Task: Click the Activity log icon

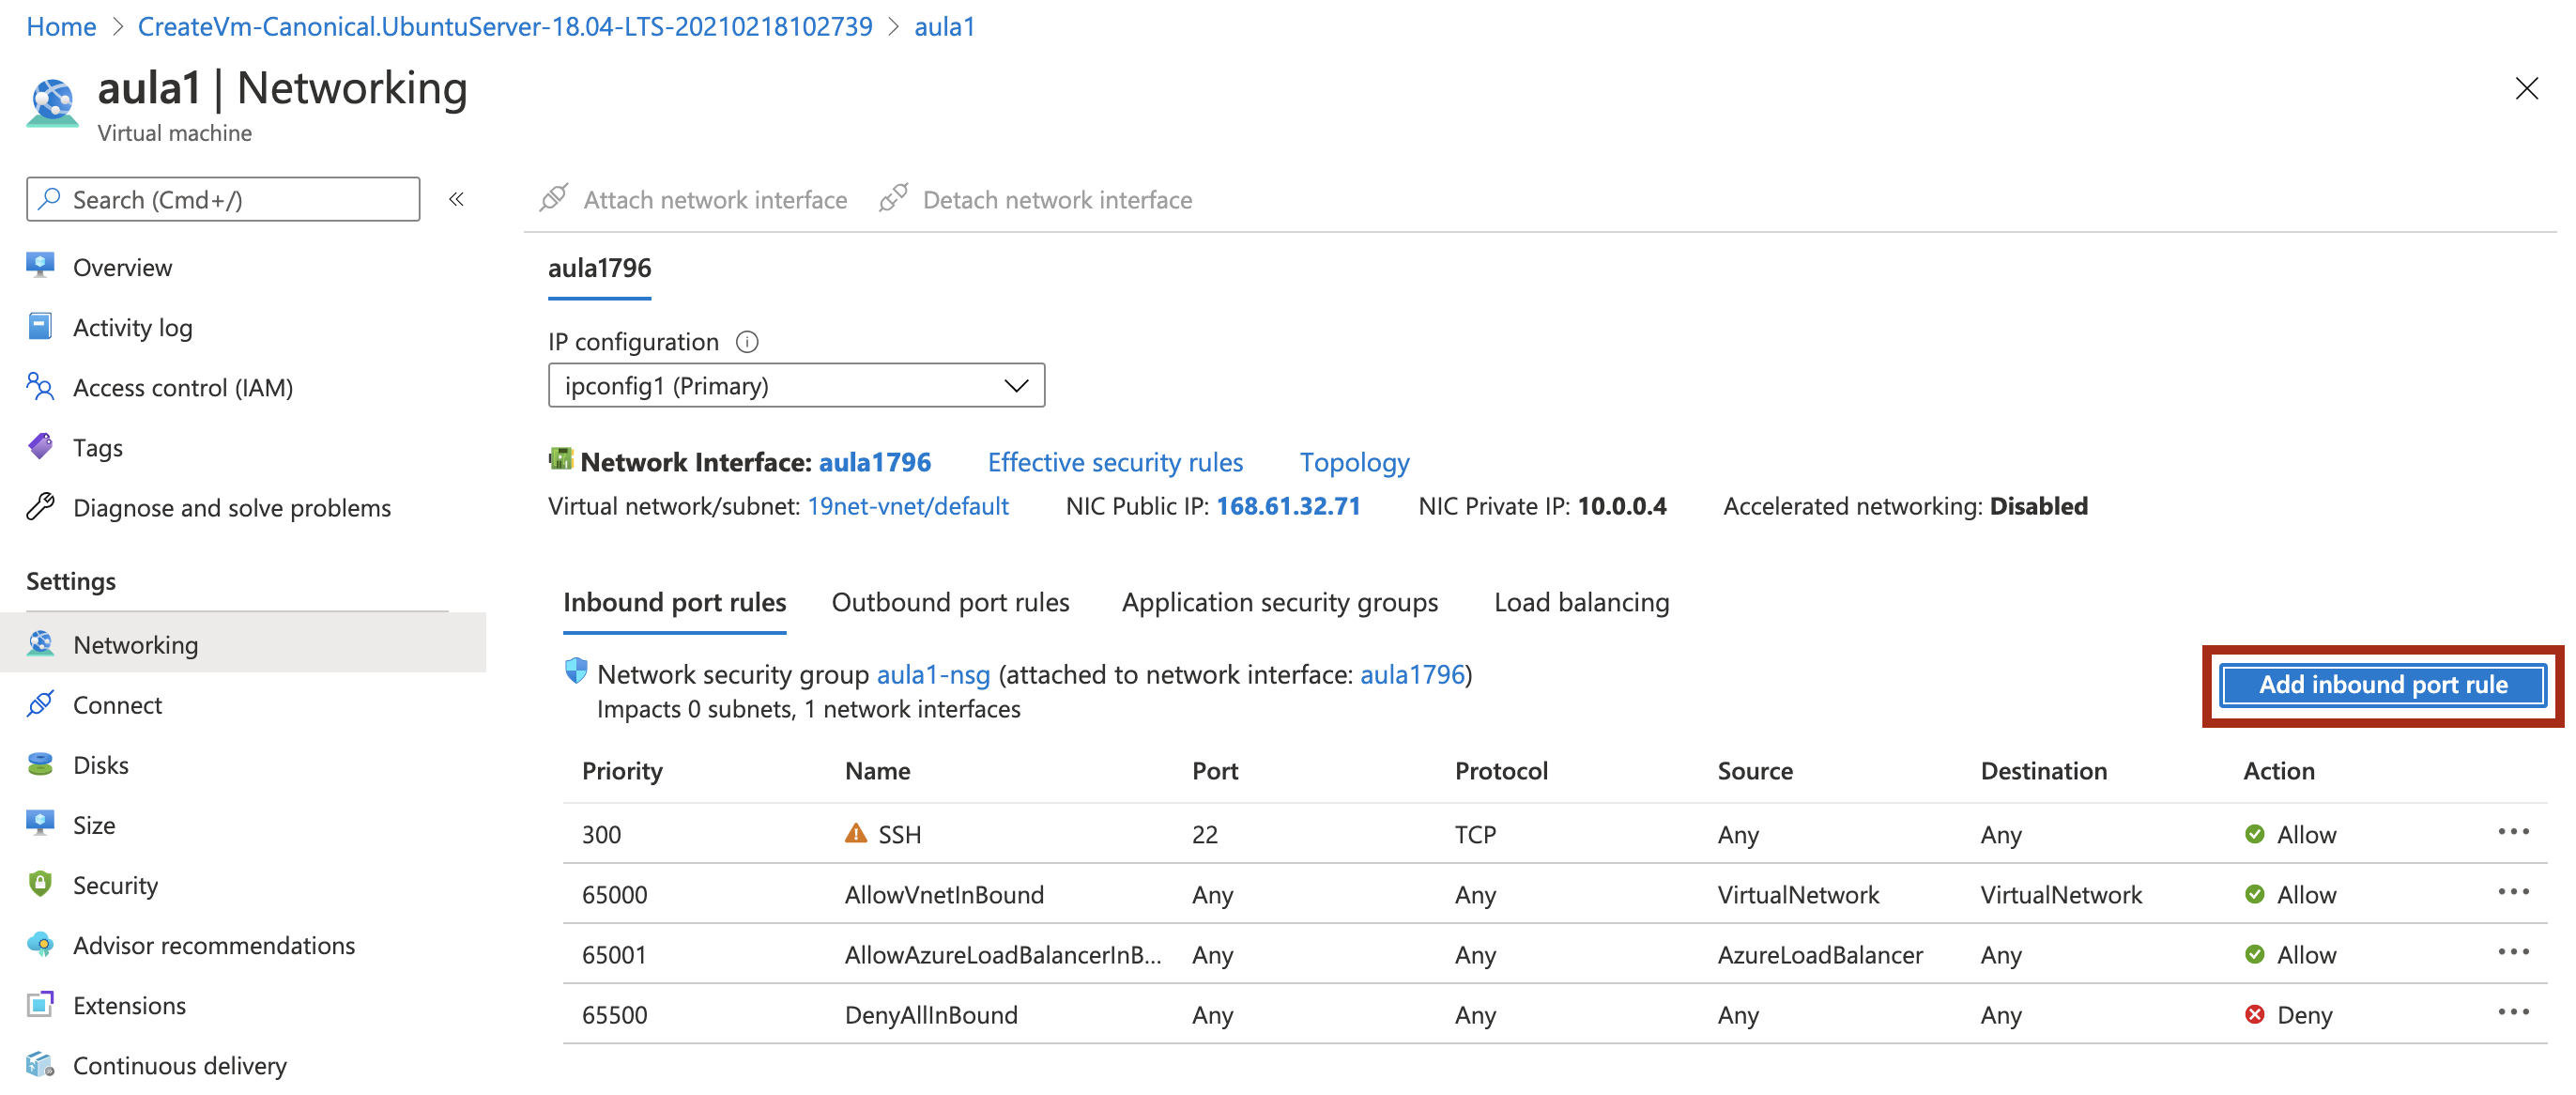Action: [x=40, y=327]
